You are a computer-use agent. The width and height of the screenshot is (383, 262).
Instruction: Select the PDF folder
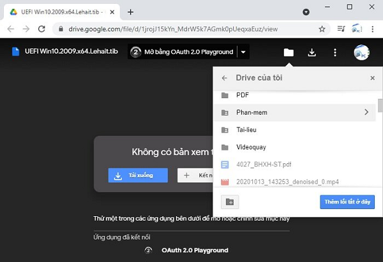(295, 95)
